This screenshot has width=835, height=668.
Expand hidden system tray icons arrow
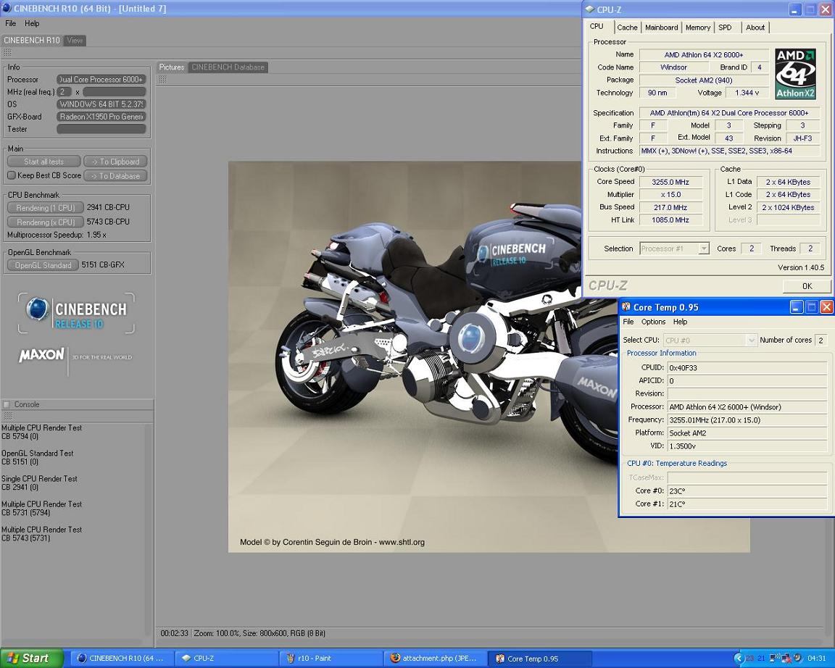click(x=739, y=659)
